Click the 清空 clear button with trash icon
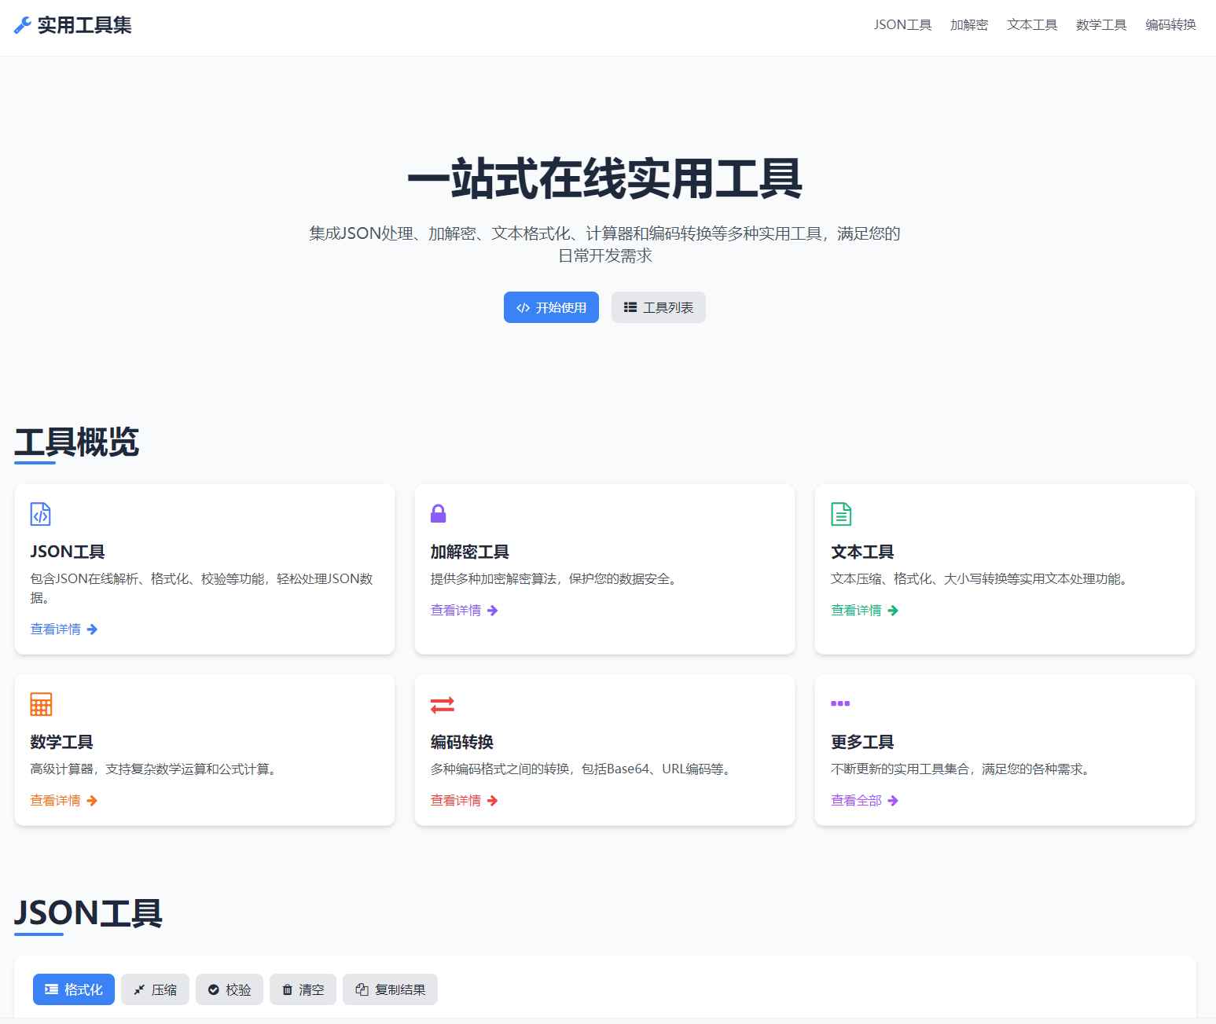 pos(303,989)
